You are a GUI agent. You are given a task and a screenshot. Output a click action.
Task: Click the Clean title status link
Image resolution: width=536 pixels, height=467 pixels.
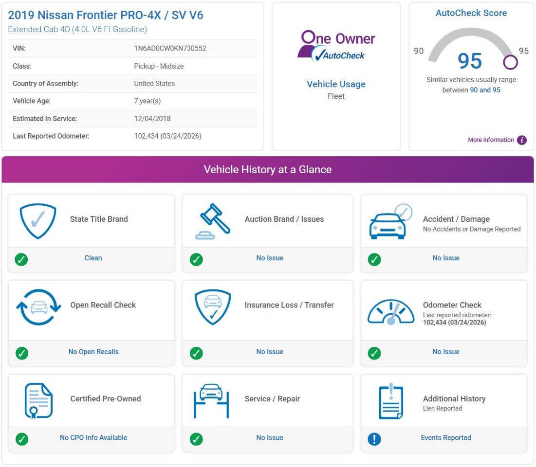coord(93,258)
